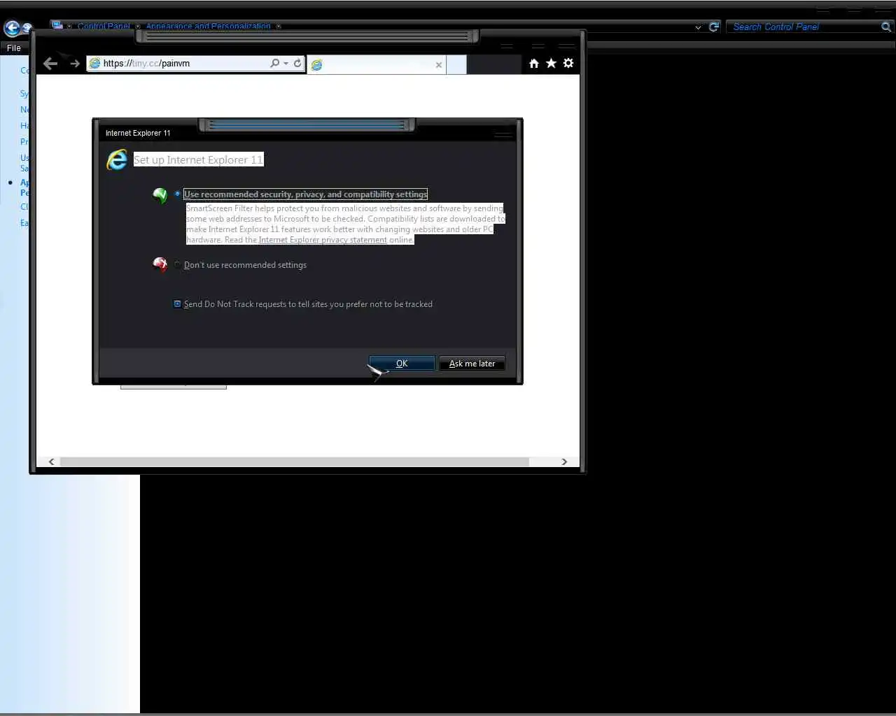This screenshot has height=716, width=896.
Task: Click the Ask me later button
Action: (x=472, y=364)
